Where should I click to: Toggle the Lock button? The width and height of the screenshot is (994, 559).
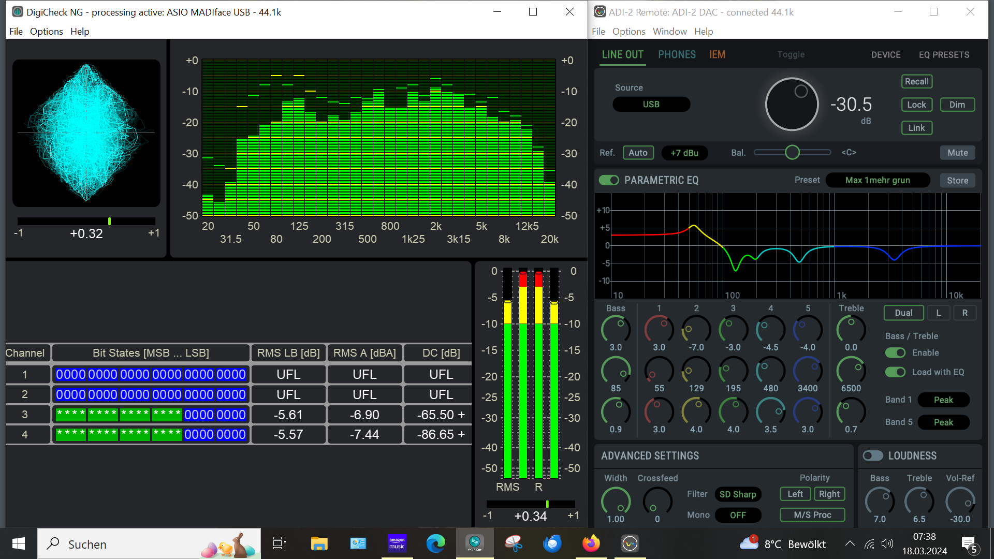click(x=917, y=105)
